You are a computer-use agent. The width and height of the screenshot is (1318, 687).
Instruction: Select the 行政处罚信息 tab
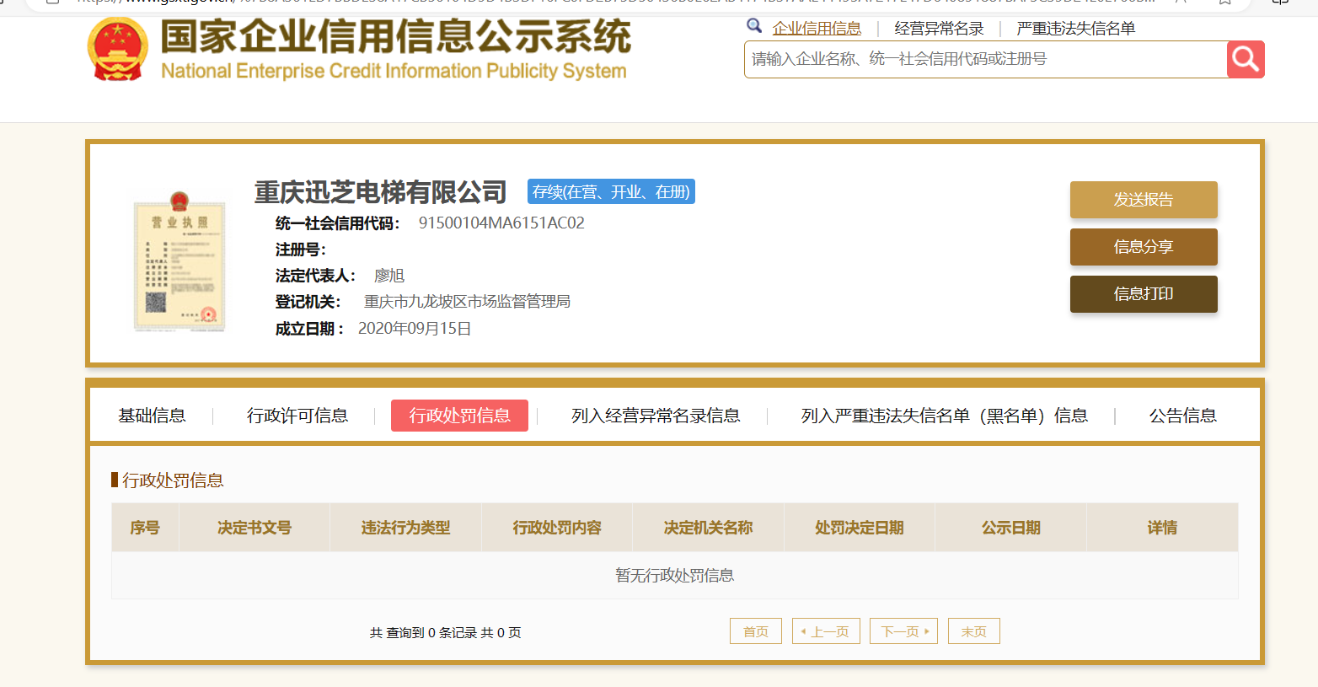(459, 416)
